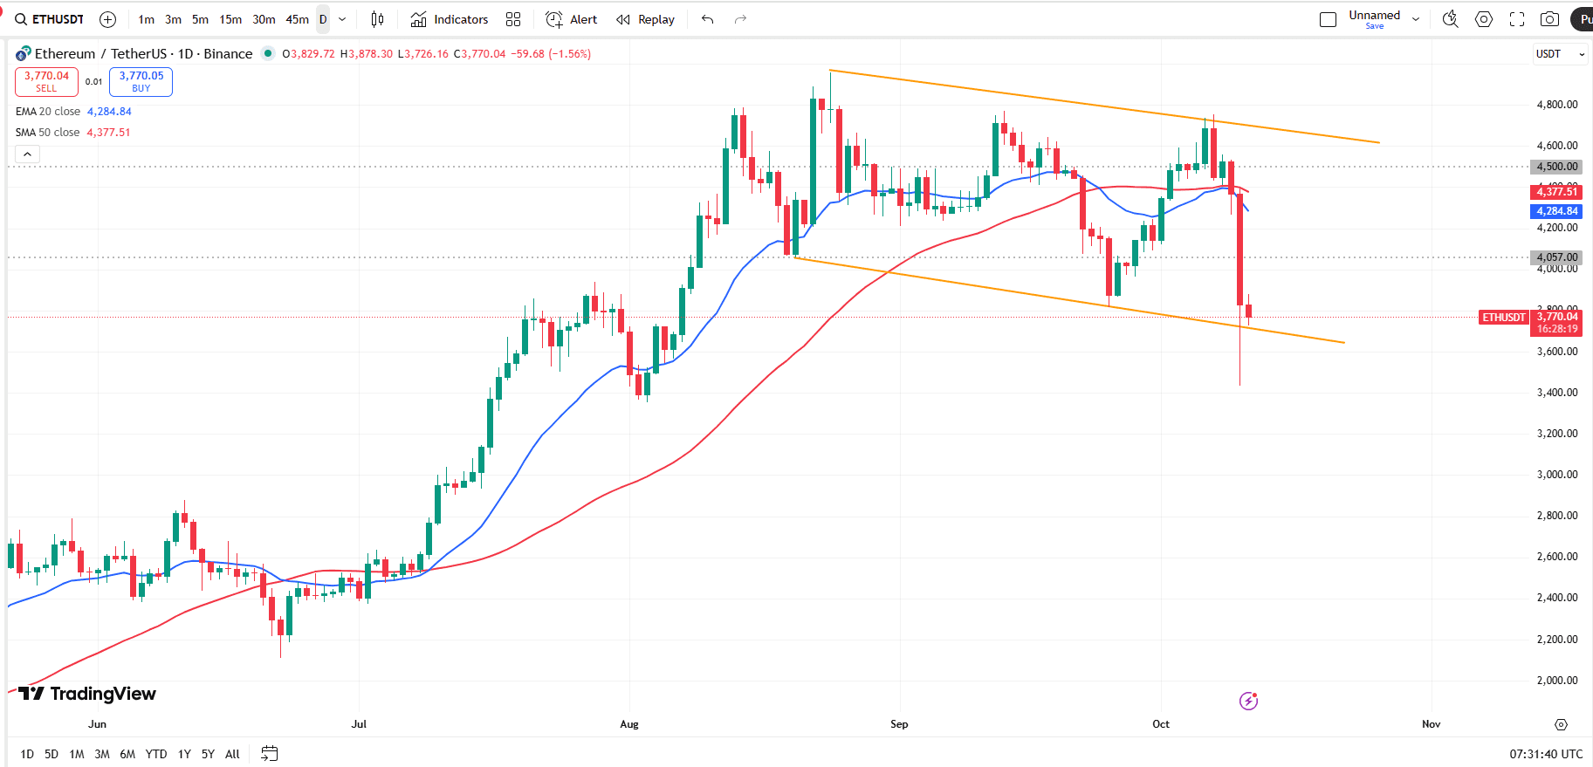Select the 15m timeframe
The width and height of the screenshot is (1593, 767).
[x=230, y=19]
